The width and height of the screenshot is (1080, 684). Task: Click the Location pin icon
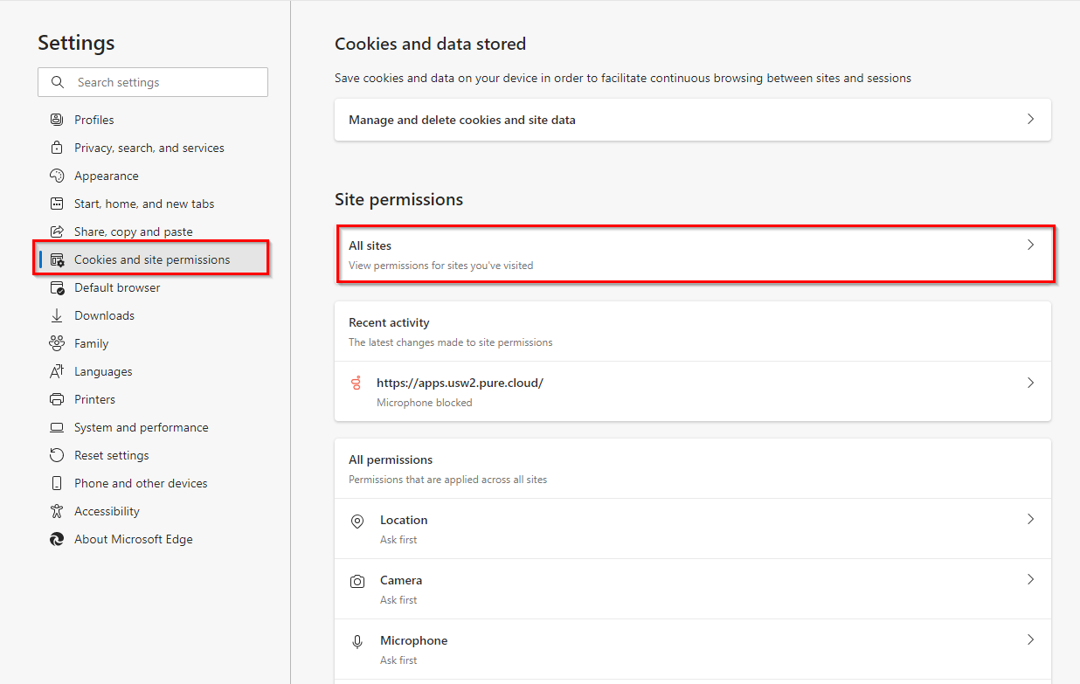click(x=357, y=522)
